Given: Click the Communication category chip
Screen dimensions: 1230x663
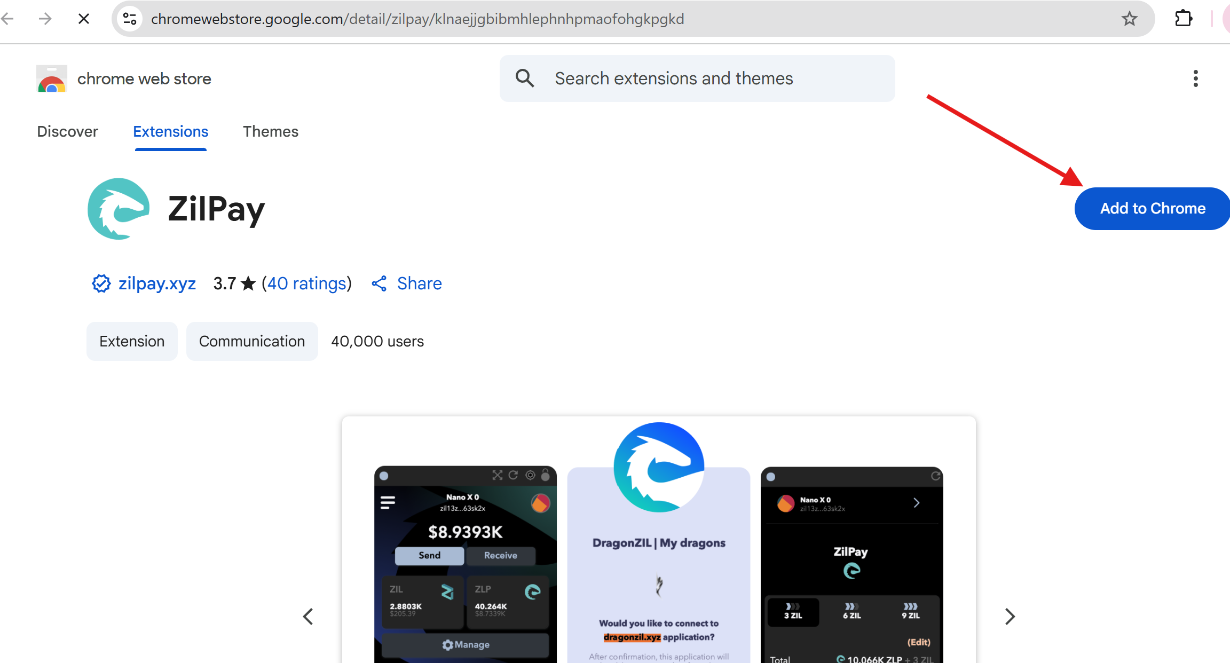Looking at the screenshot, I should [251, 341].
